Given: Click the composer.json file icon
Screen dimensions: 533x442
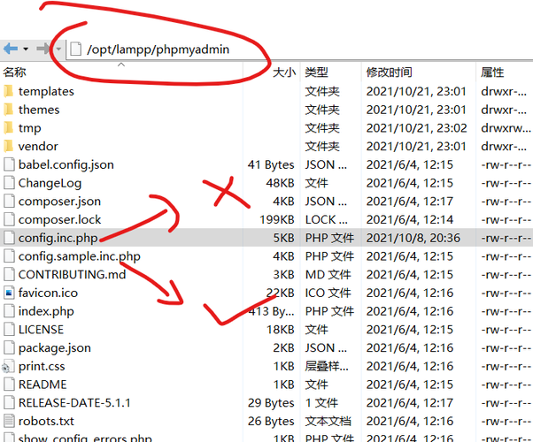Looking at the screenshot, I should coord(9,202).
